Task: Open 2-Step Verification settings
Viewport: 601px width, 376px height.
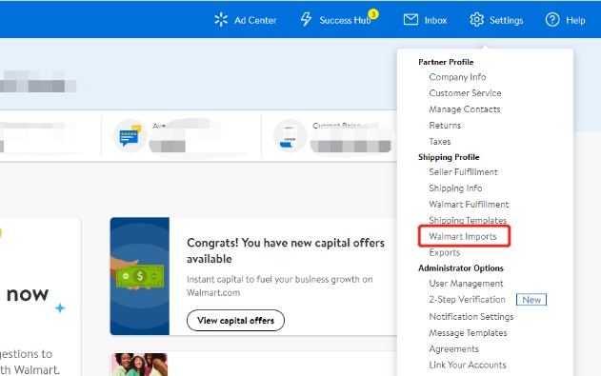Action: pyautogui.click(x=467, y=300)
